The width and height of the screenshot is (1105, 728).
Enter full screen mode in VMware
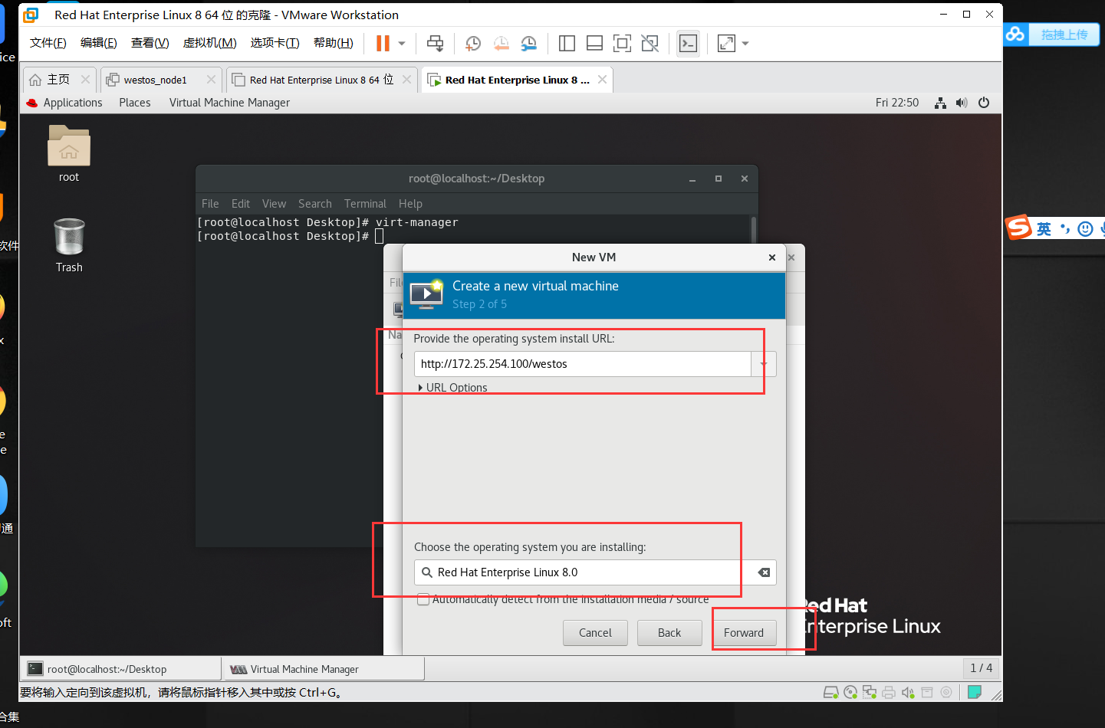click(x=622, y=44)
